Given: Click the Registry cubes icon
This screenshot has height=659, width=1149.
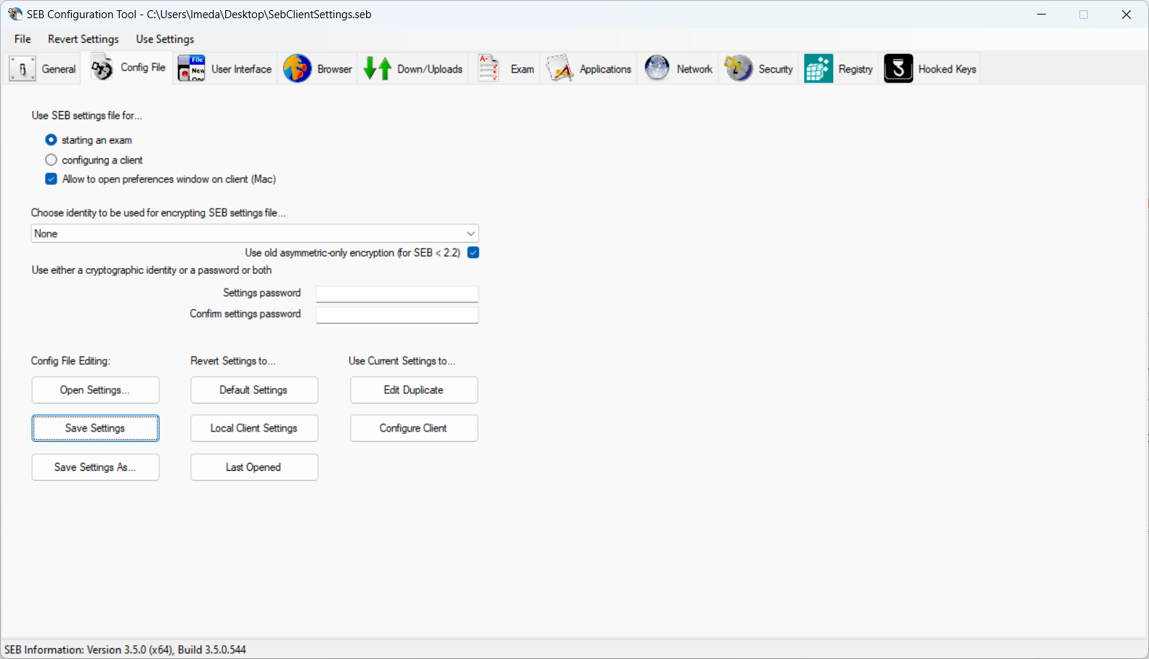Looking at the screenshot, I should [x=819, y=68].
